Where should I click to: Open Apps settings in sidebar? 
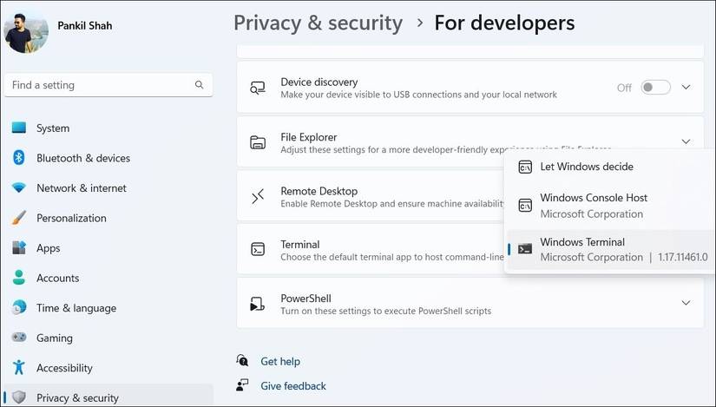tap(49, 248)
